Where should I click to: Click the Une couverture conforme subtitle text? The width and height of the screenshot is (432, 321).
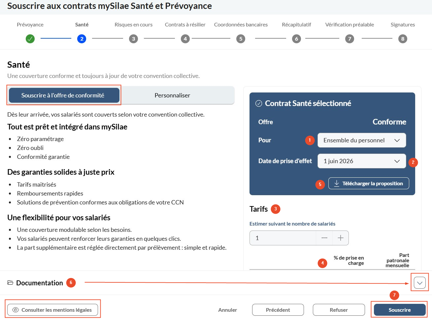pos(103,76)
